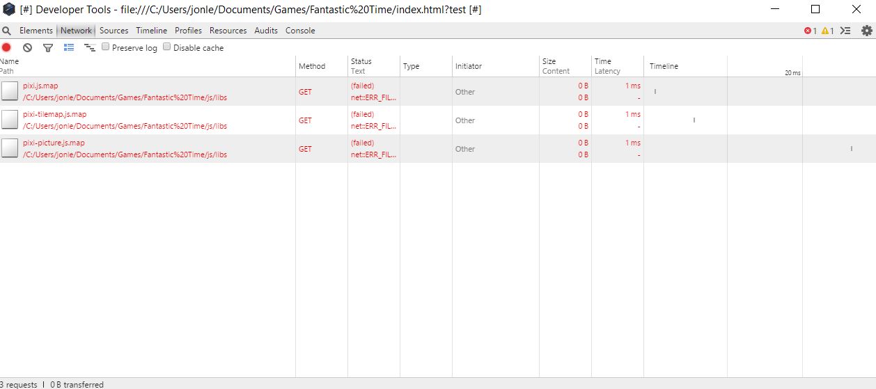
Task: Toggle the overview waterfall icon
Action: [89, 48]
